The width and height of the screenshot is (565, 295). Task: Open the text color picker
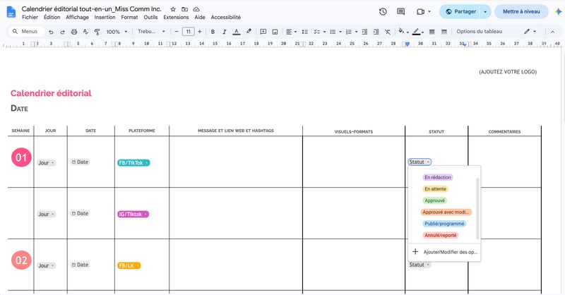(237, 32)
